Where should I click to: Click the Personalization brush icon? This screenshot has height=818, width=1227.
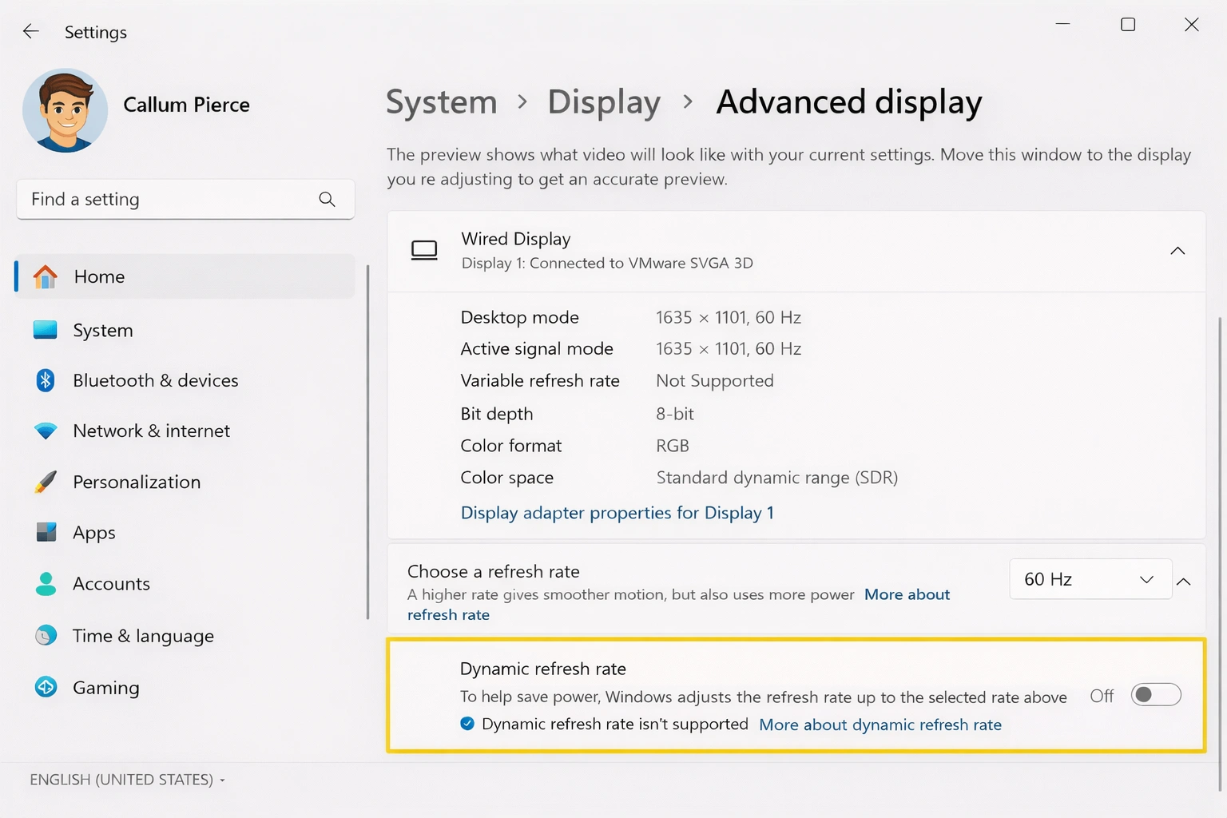(x=46, y=482)
